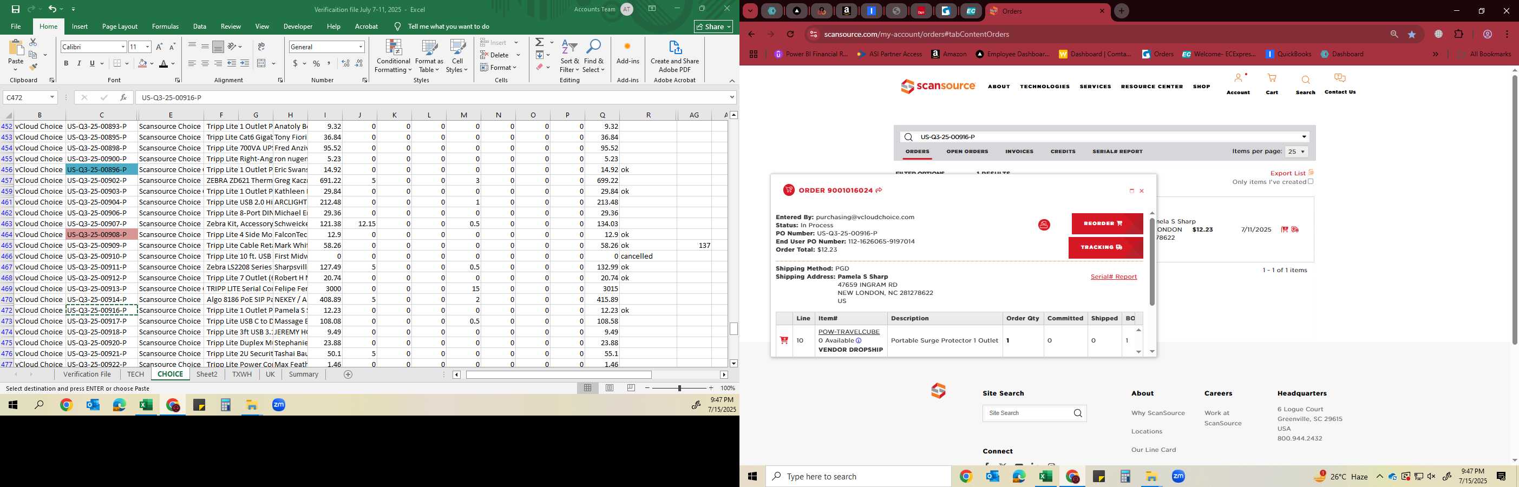This screenshot has width=1519, height=487.
Task: Cut selection with scissors icon in Excel
Action: [x=33, y=42]
